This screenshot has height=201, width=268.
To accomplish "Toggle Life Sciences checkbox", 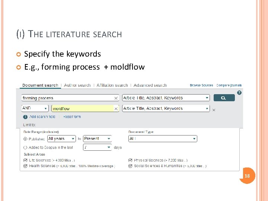I will click(x=25, y=160).
